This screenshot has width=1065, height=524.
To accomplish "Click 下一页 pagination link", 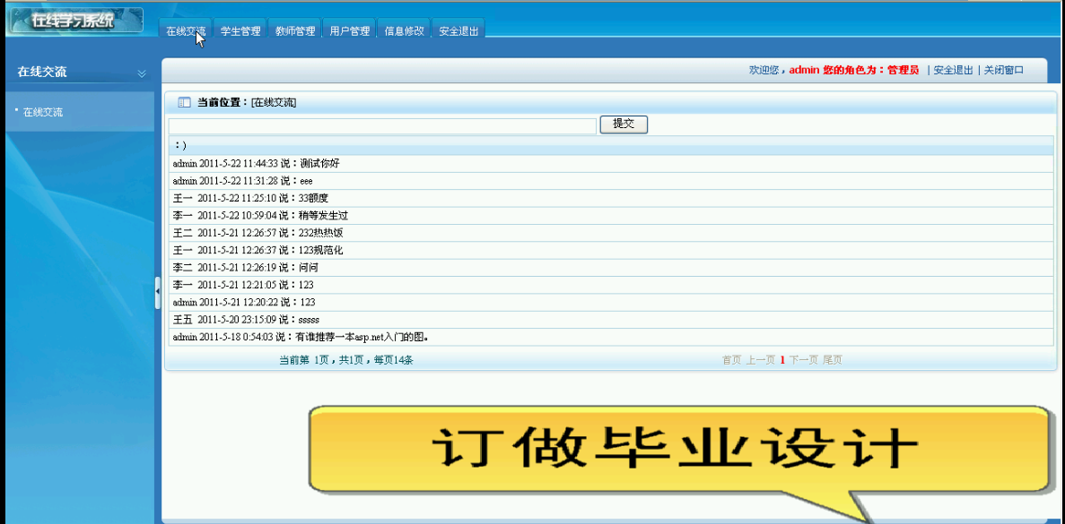I will tap(804, 360).
